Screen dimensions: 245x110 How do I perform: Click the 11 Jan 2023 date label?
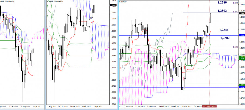point(128,106)
